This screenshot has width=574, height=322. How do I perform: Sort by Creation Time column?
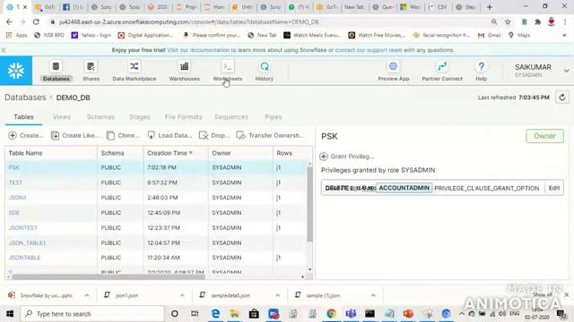coord(170,153)
